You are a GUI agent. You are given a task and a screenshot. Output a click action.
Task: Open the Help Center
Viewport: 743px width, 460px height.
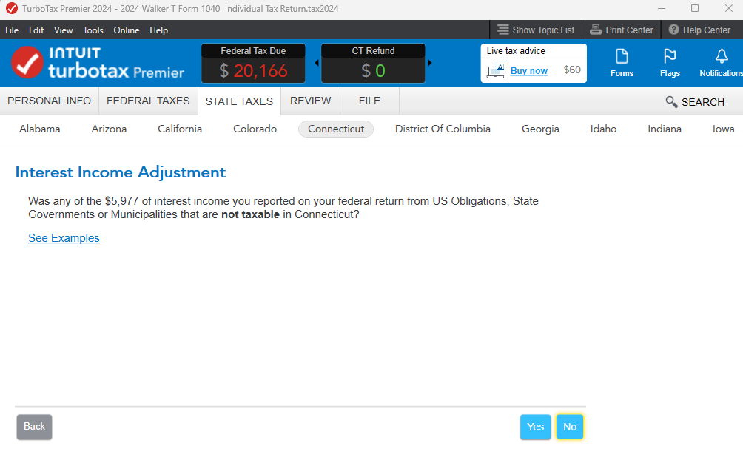(x=699, y=30)
